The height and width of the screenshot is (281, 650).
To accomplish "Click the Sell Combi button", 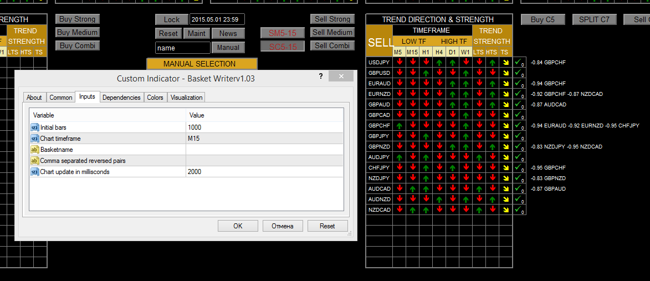I will (332, 45).
